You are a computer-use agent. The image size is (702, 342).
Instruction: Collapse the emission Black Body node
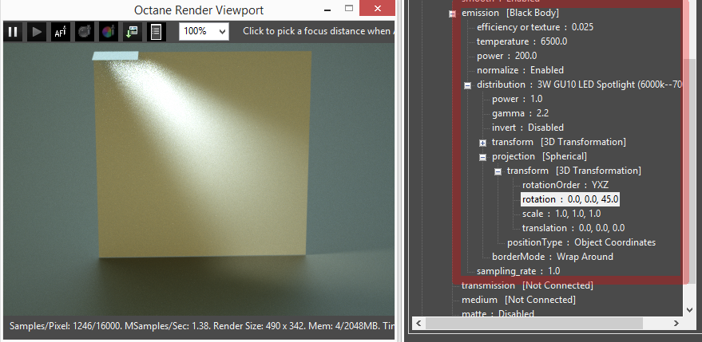point(452,14)
